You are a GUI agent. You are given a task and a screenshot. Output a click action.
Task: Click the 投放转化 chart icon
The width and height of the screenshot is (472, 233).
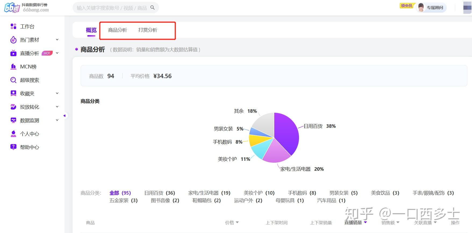(x=13, y=107)
